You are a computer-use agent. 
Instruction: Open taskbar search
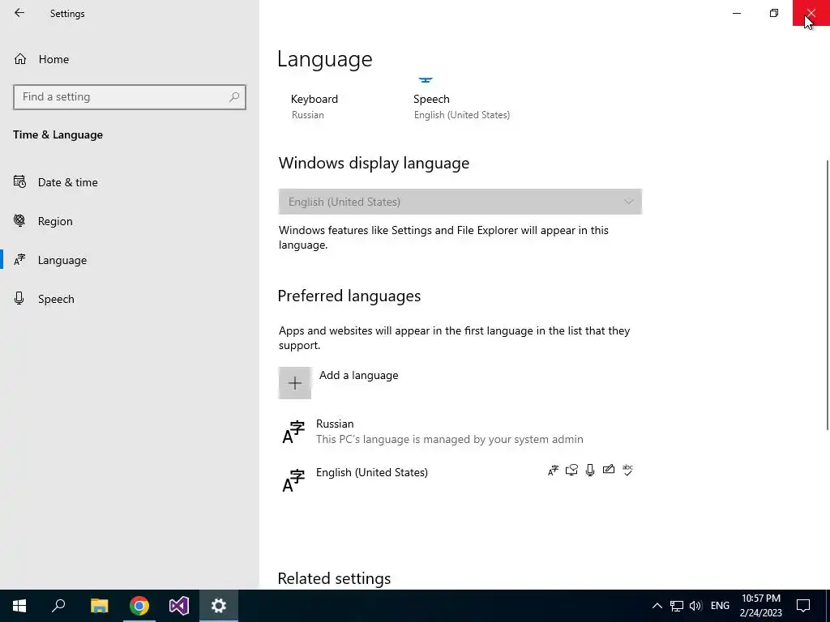click(x=58, y=606)
